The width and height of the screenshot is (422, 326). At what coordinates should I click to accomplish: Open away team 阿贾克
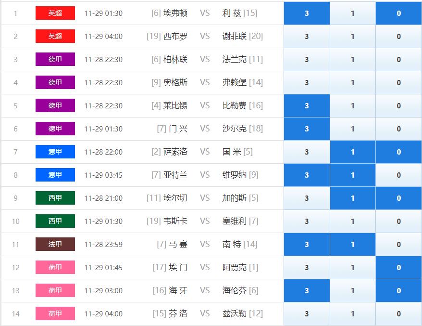click(235, 267)
